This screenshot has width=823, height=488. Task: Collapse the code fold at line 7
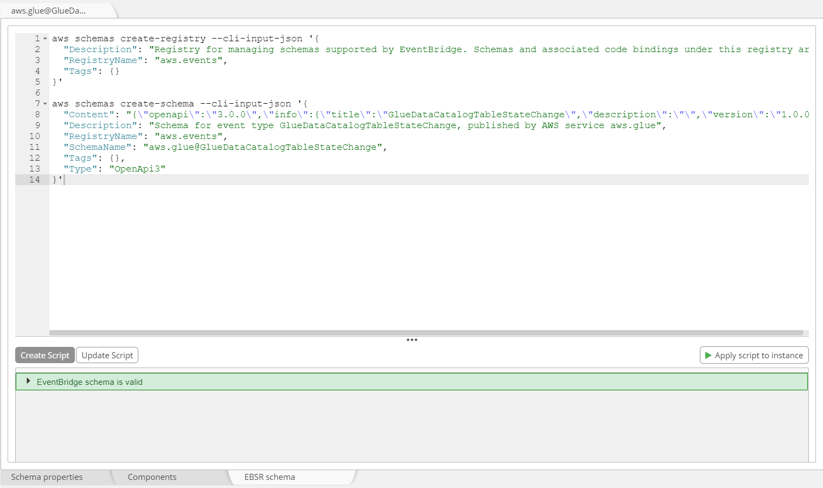point(45,104)
